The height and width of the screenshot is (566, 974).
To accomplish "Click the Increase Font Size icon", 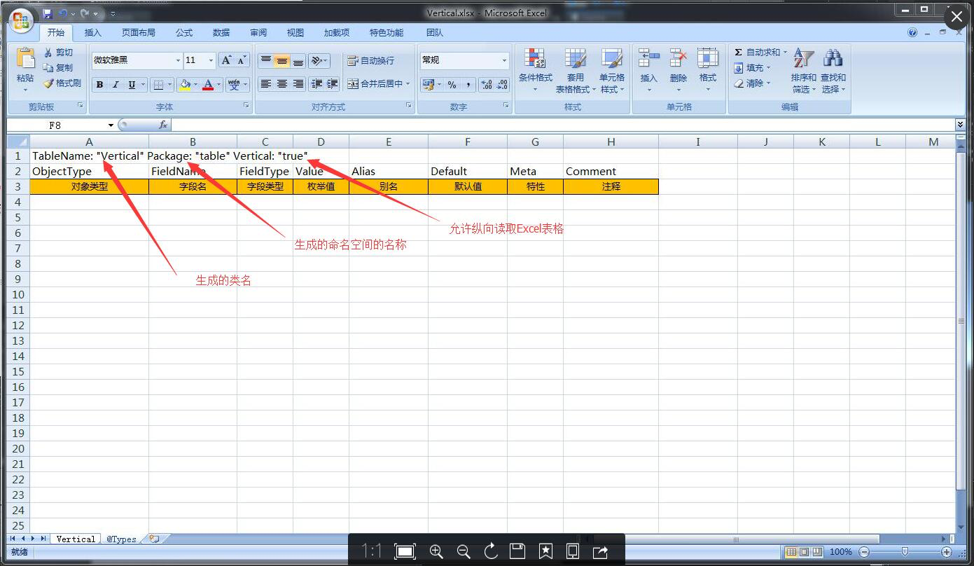I will click(226, 60).
